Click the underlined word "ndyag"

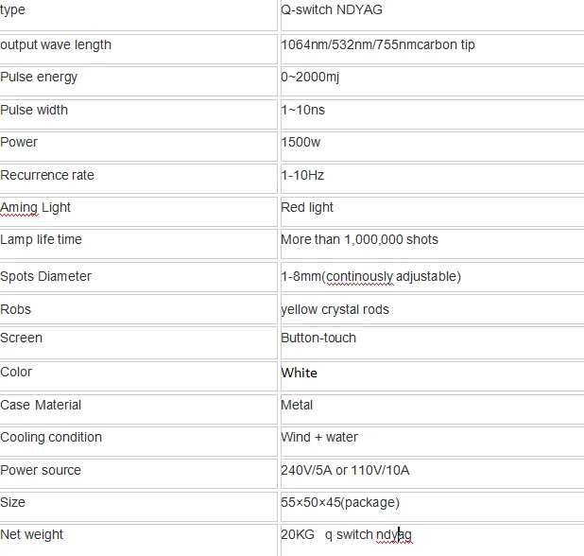(394, 535)
